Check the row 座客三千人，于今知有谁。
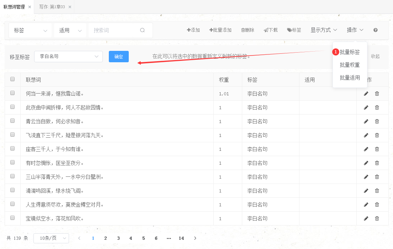This screenshot has width=393, height=249. click(x=12, y=148)
